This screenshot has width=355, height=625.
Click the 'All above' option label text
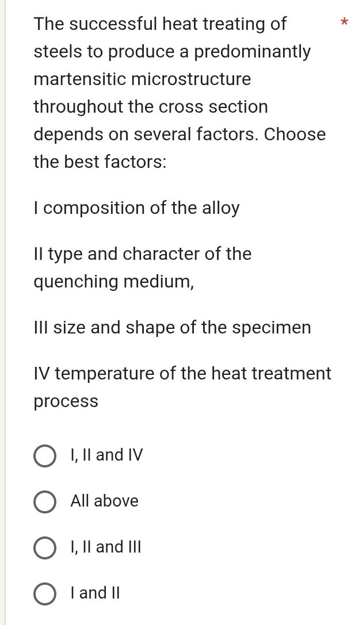click(104, 501)
